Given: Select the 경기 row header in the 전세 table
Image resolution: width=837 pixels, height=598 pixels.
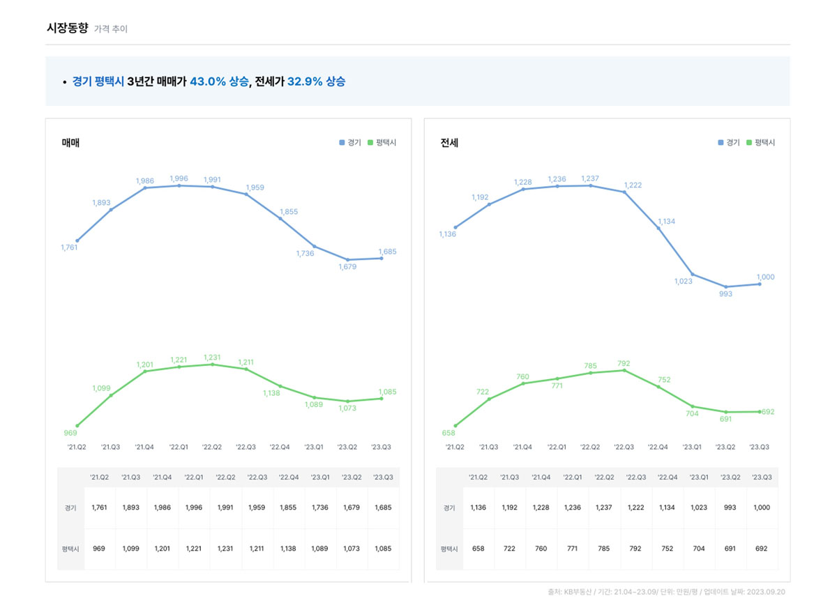Looking at the screenshot, I should 450,508.
